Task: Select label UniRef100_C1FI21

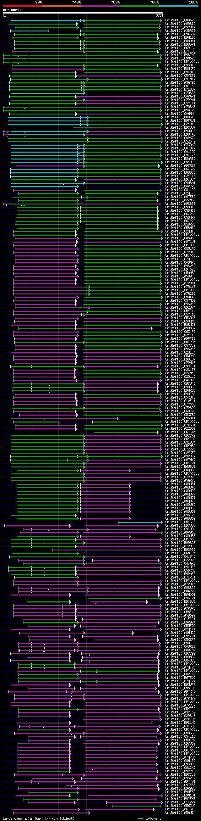Action: pyautogui.click(x=180, y=619)
